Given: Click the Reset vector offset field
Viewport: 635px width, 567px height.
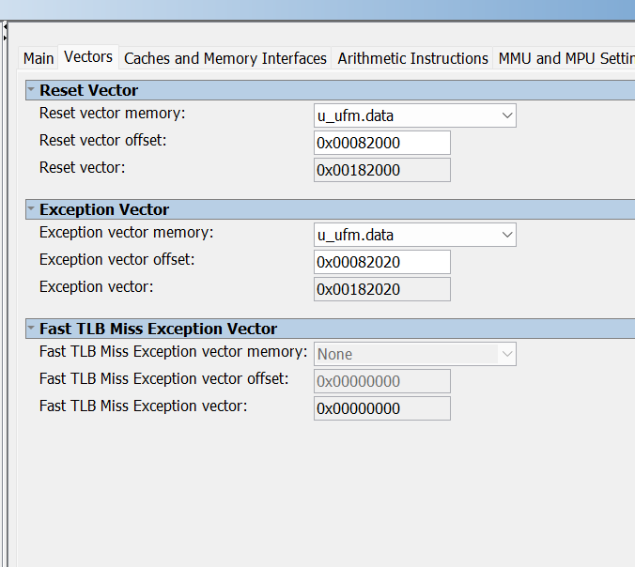Looking at the screenshot, I should pos(382,143).
